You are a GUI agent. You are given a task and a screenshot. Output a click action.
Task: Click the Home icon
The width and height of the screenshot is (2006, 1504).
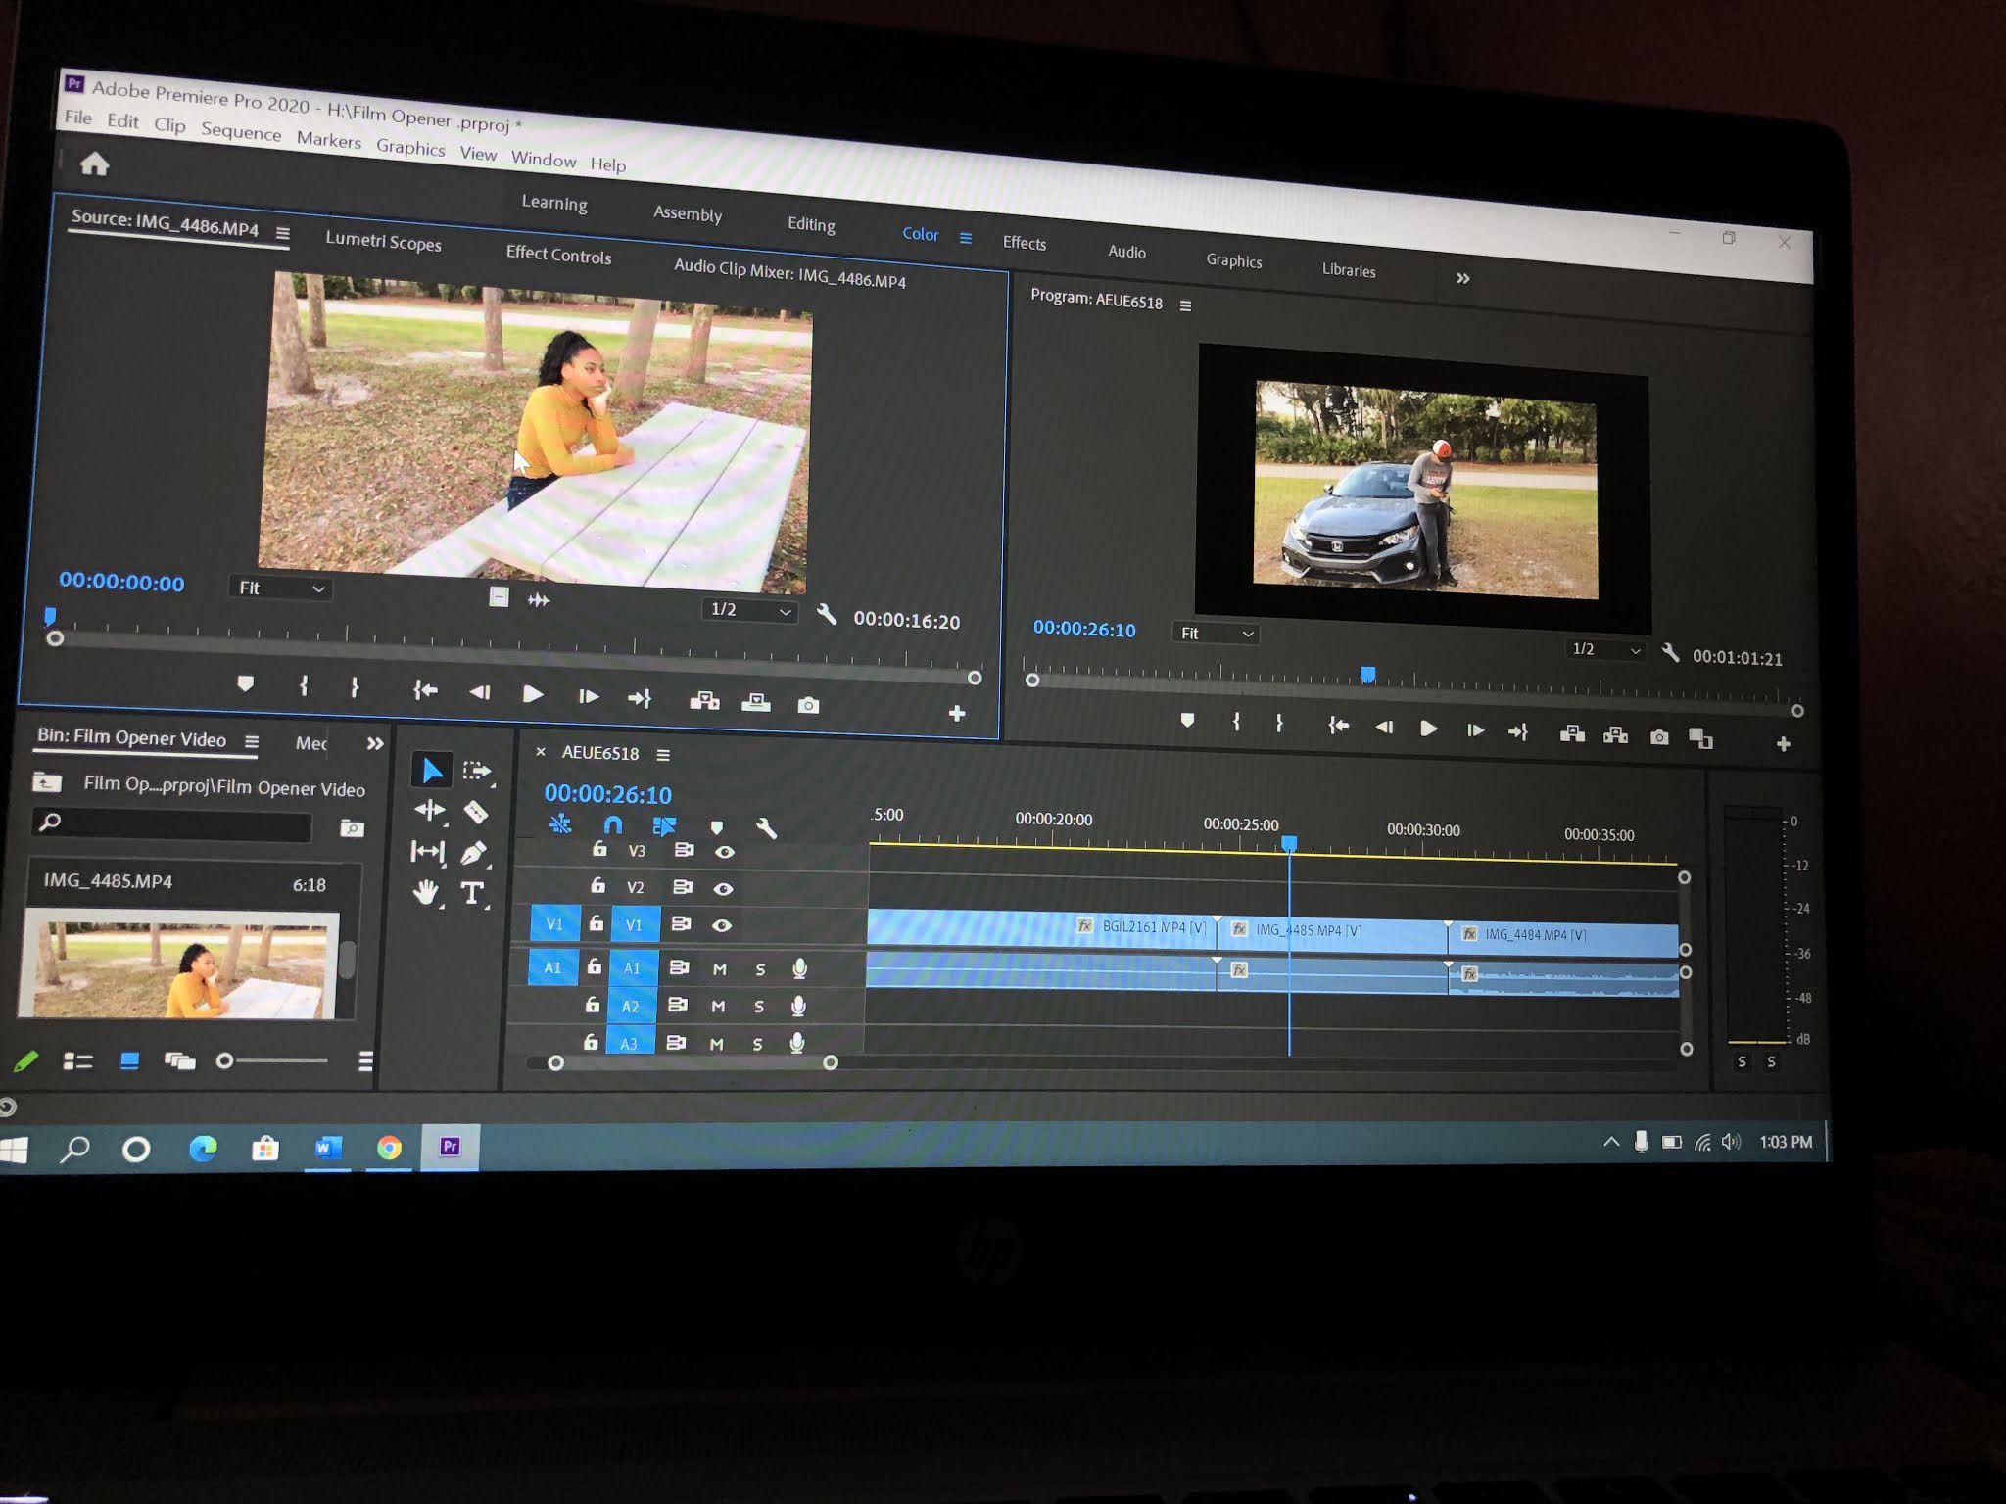94,164
